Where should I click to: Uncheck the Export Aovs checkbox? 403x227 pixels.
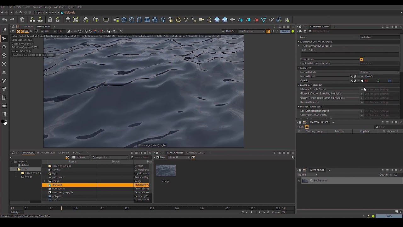click(x=361, y=59)
